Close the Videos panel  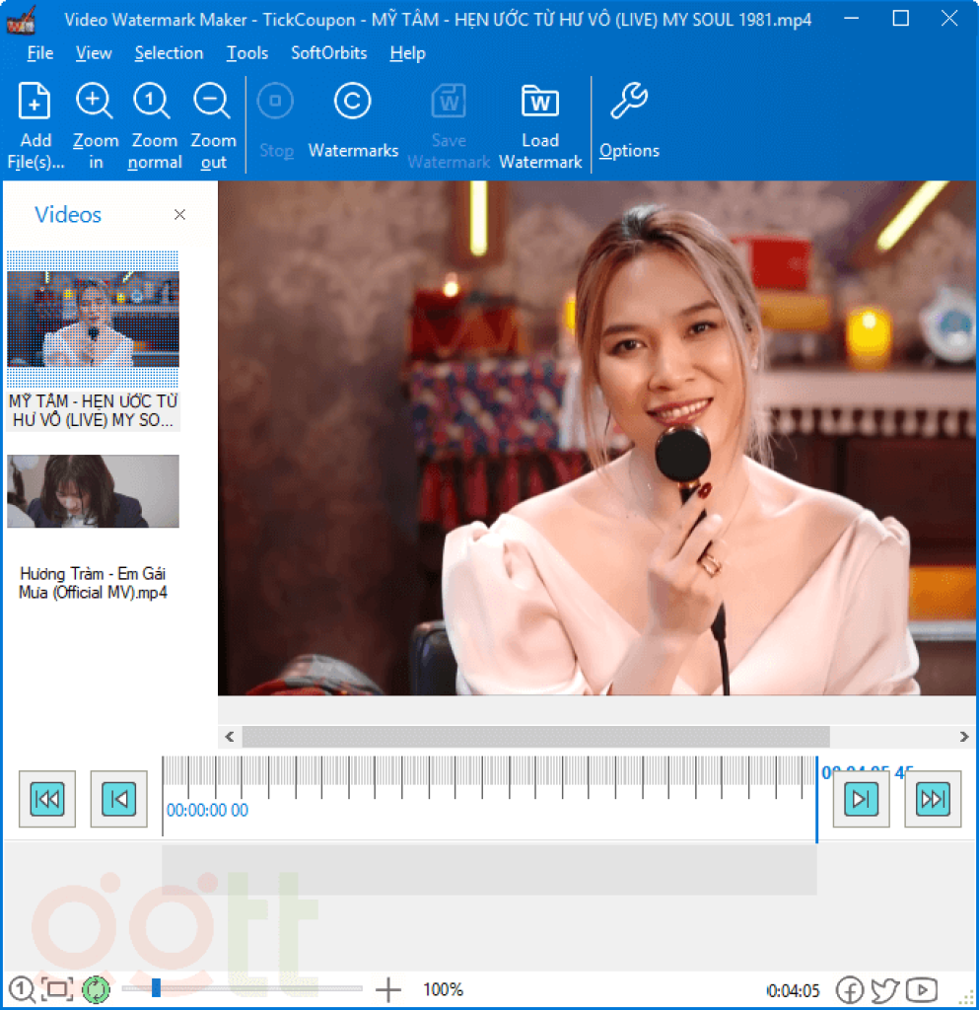179,215
